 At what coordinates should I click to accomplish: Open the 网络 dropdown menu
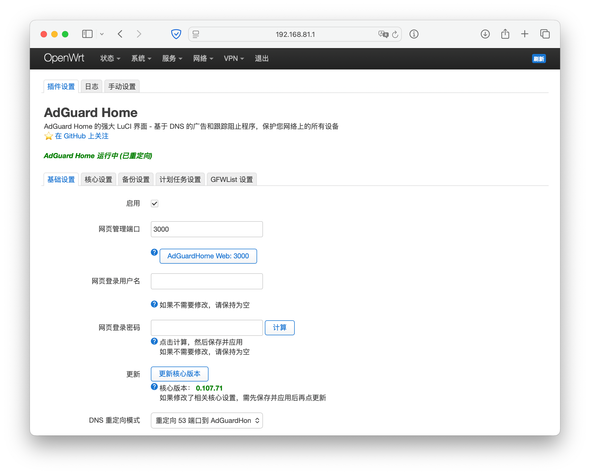pyautogui.click(x=203, y=58)
